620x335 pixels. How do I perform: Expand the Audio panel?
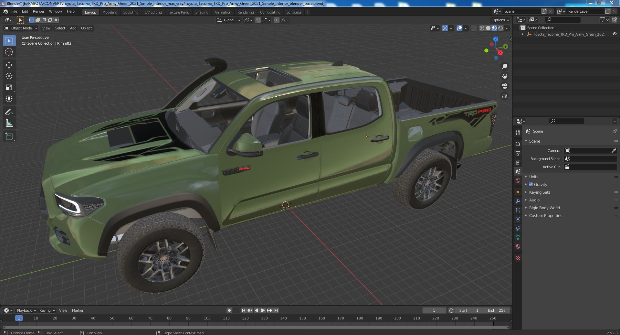pos(534,200)
